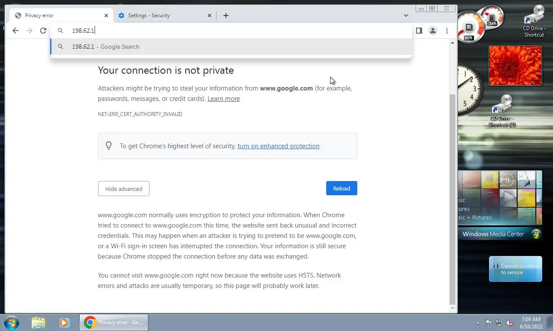The width and height of the screenshot is (553, 331).
Task: Click the scrollbar down arrow
Action: 452,309
